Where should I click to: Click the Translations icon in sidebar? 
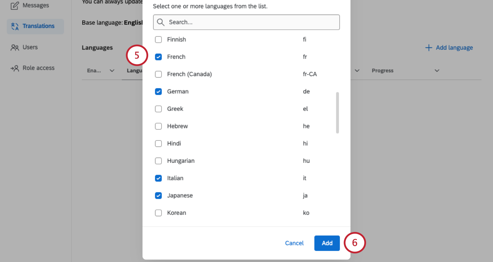[x=15, y=26]
